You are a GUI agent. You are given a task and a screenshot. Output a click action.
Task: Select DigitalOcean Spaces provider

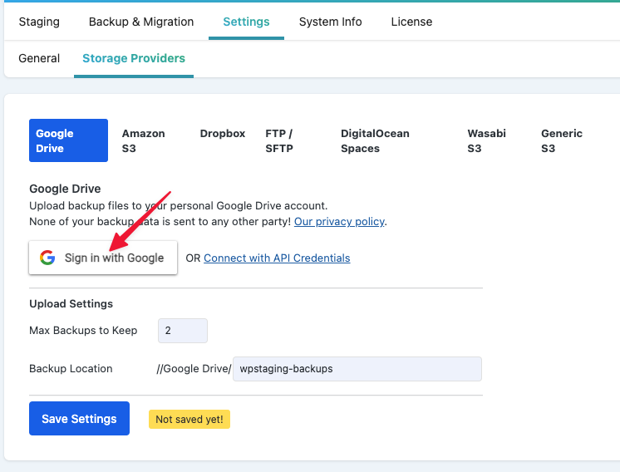tap(375, 140)
